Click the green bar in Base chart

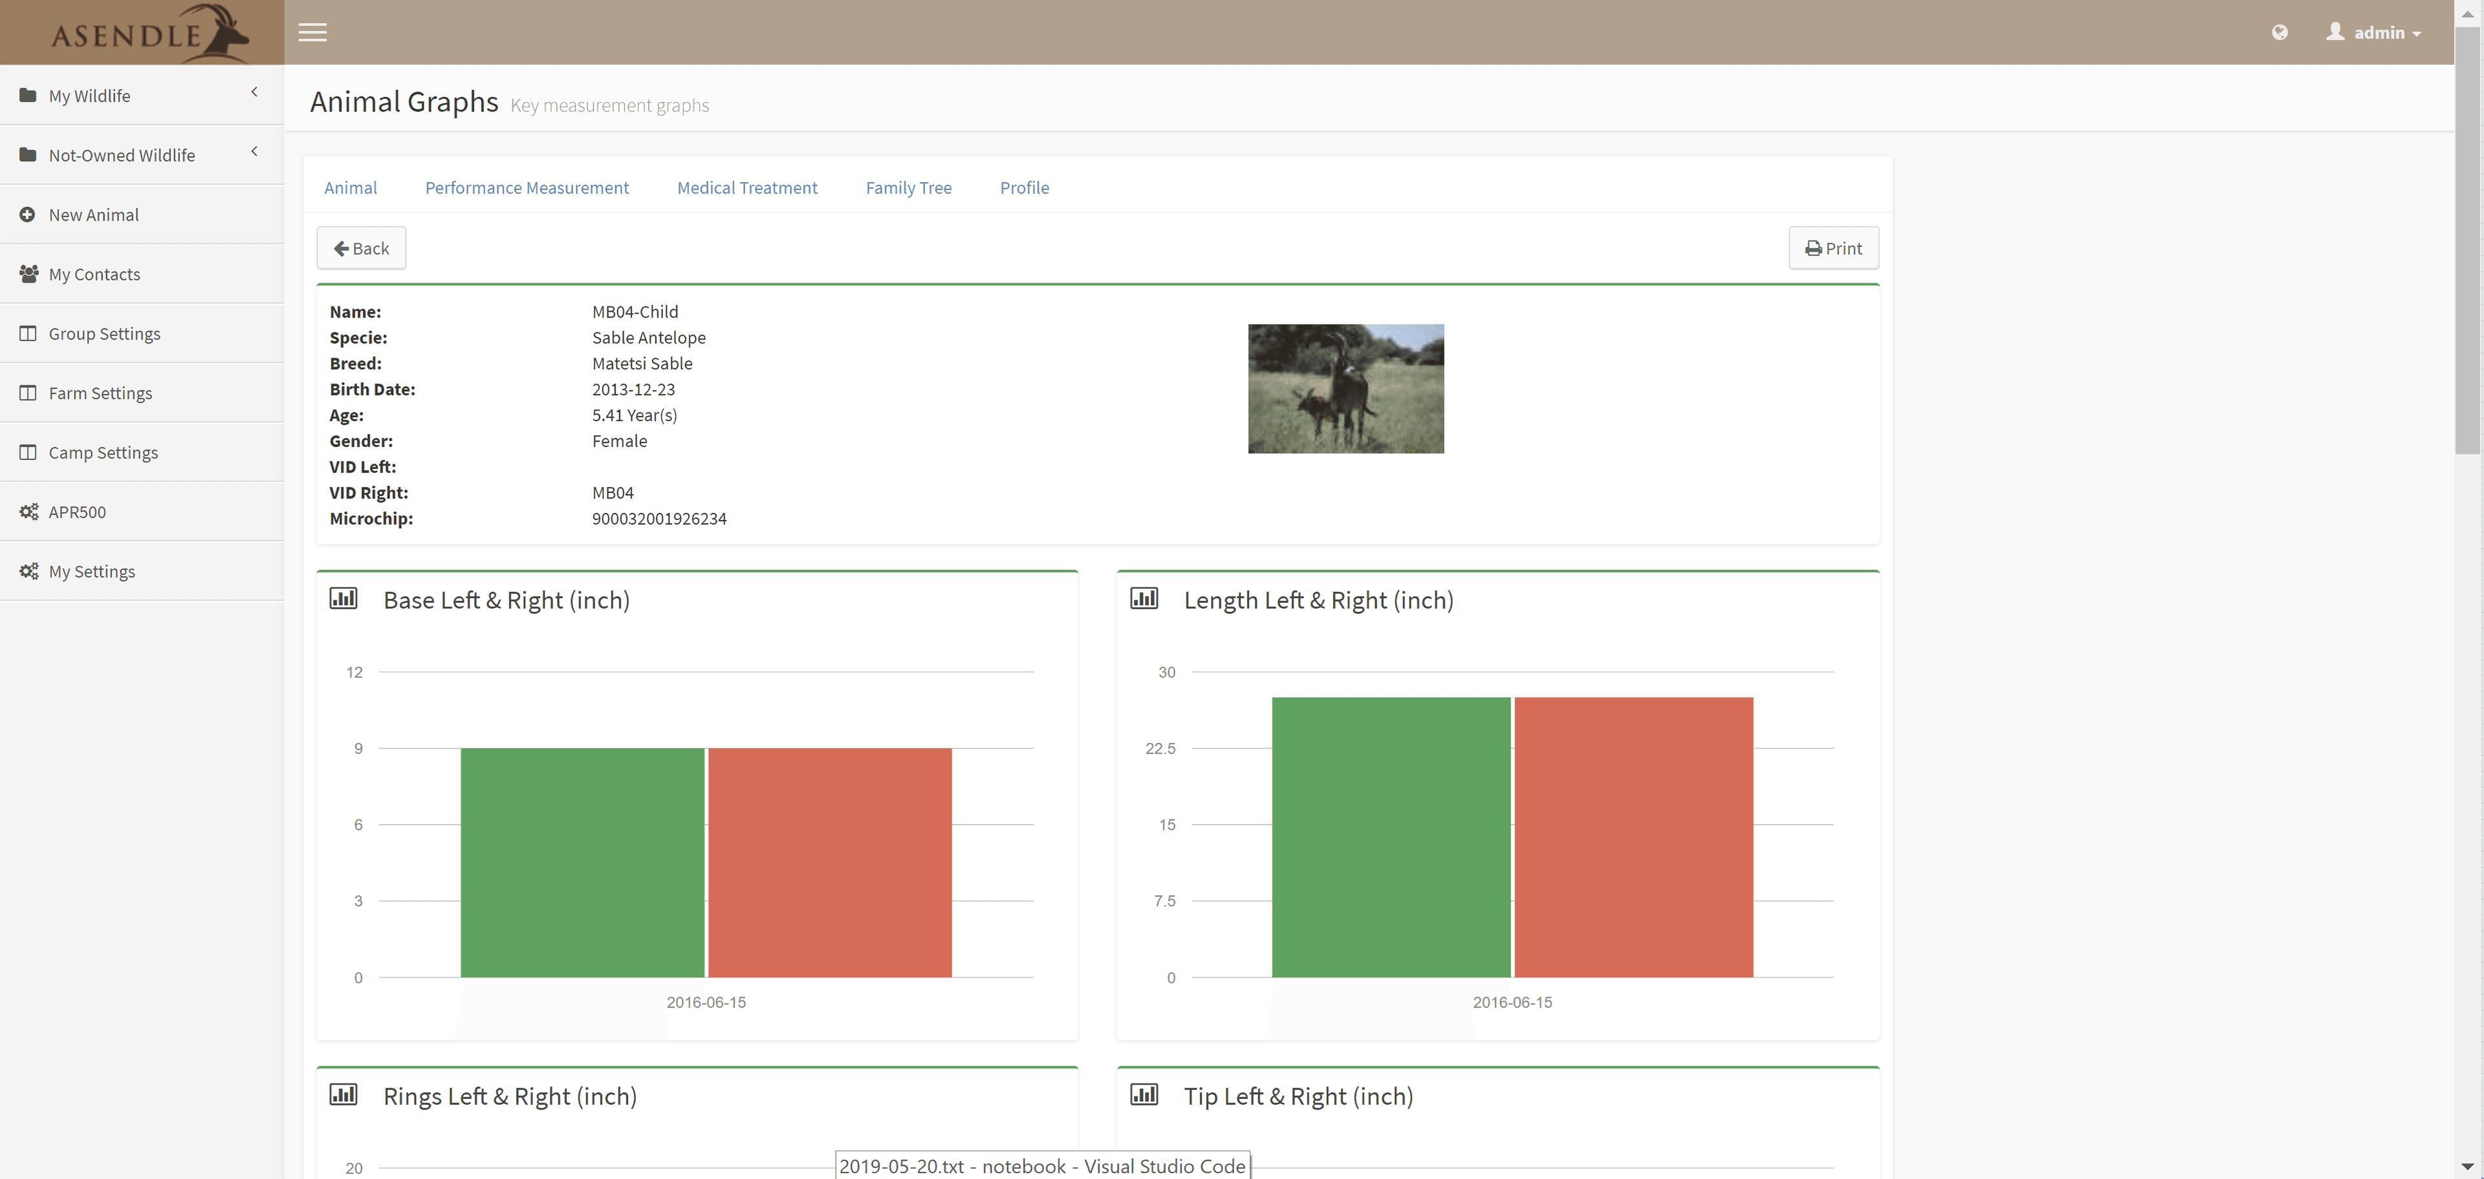[582, 863]
